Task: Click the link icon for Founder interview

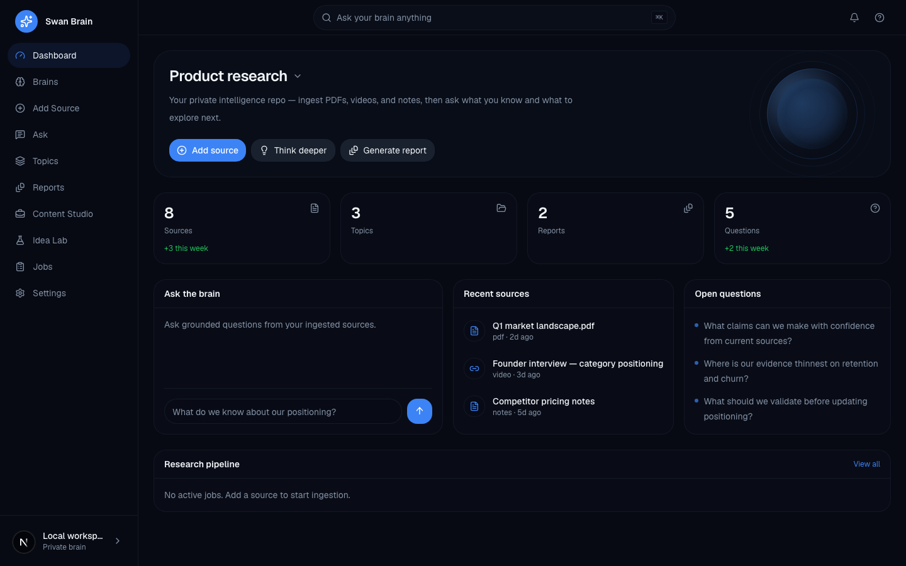Action: 474,369
